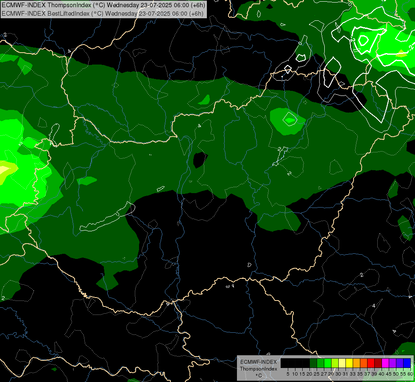Click the indigo 50-55 legend swatch
This screenshot has width=415, height=382.
click(400, 363)
